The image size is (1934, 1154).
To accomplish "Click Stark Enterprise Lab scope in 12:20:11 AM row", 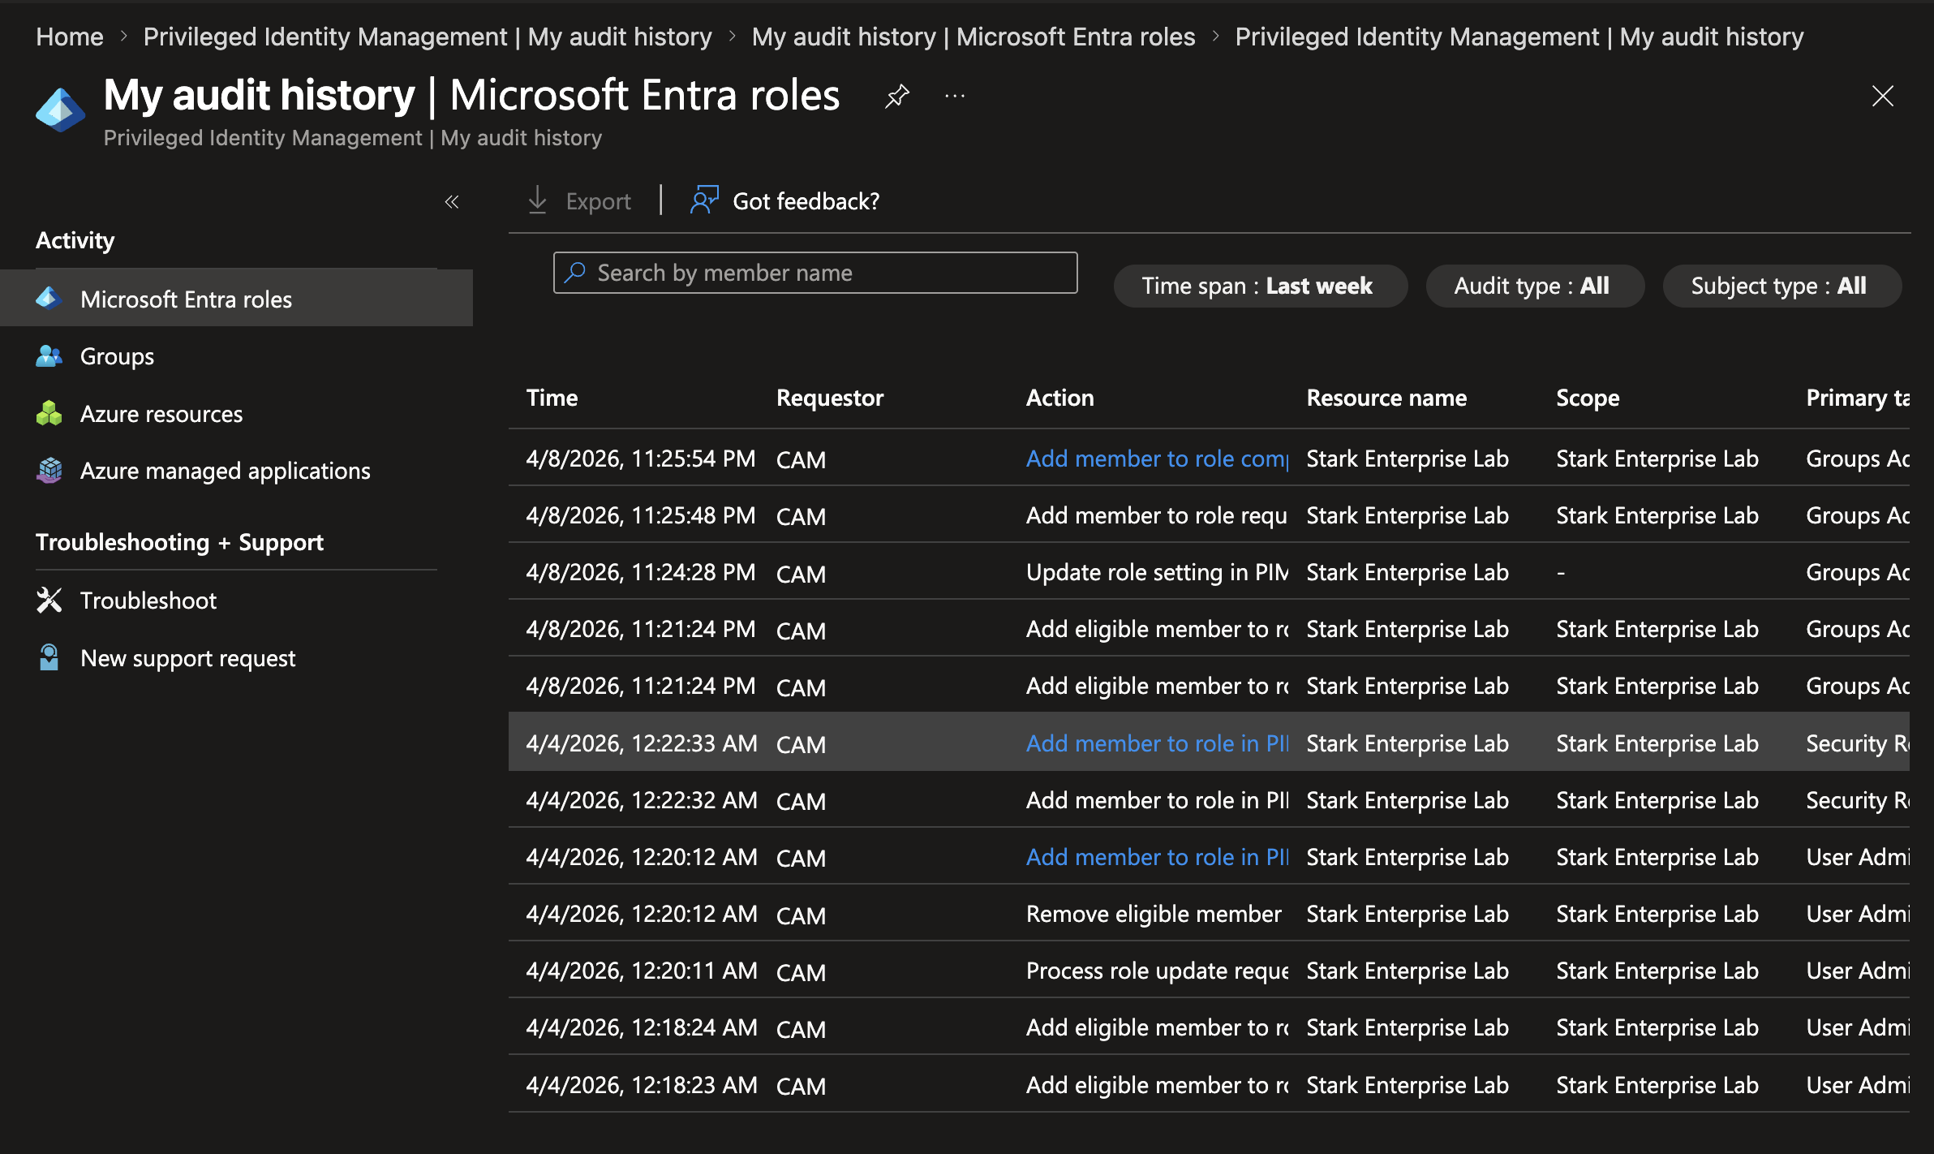I will pos(1657,971).
